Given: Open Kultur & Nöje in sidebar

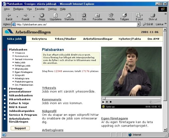Looking at the screenshot, I should pos(19,103).
